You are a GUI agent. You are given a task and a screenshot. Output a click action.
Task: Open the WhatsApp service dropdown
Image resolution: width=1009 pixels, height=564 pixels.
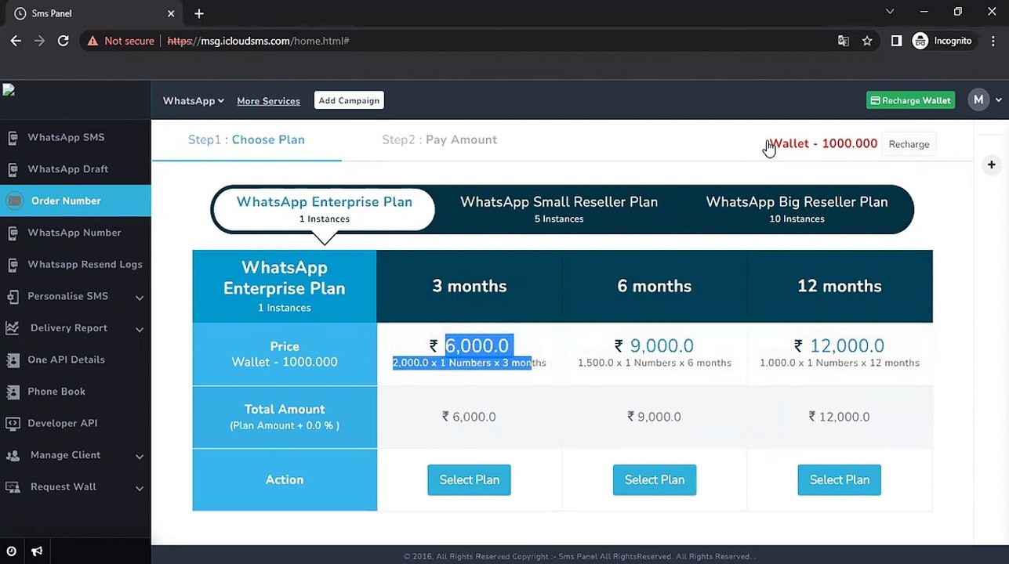(194, 101)
